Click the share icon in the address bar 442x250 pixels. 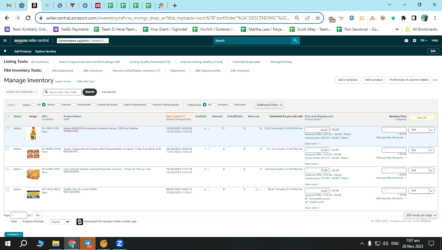click(307, 18)
